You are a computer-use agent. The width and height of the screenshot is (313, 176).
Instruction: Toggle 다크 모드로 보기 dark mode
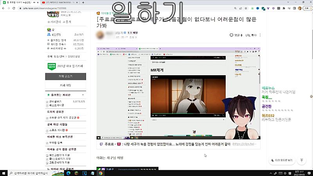click(x=282, y=160)
